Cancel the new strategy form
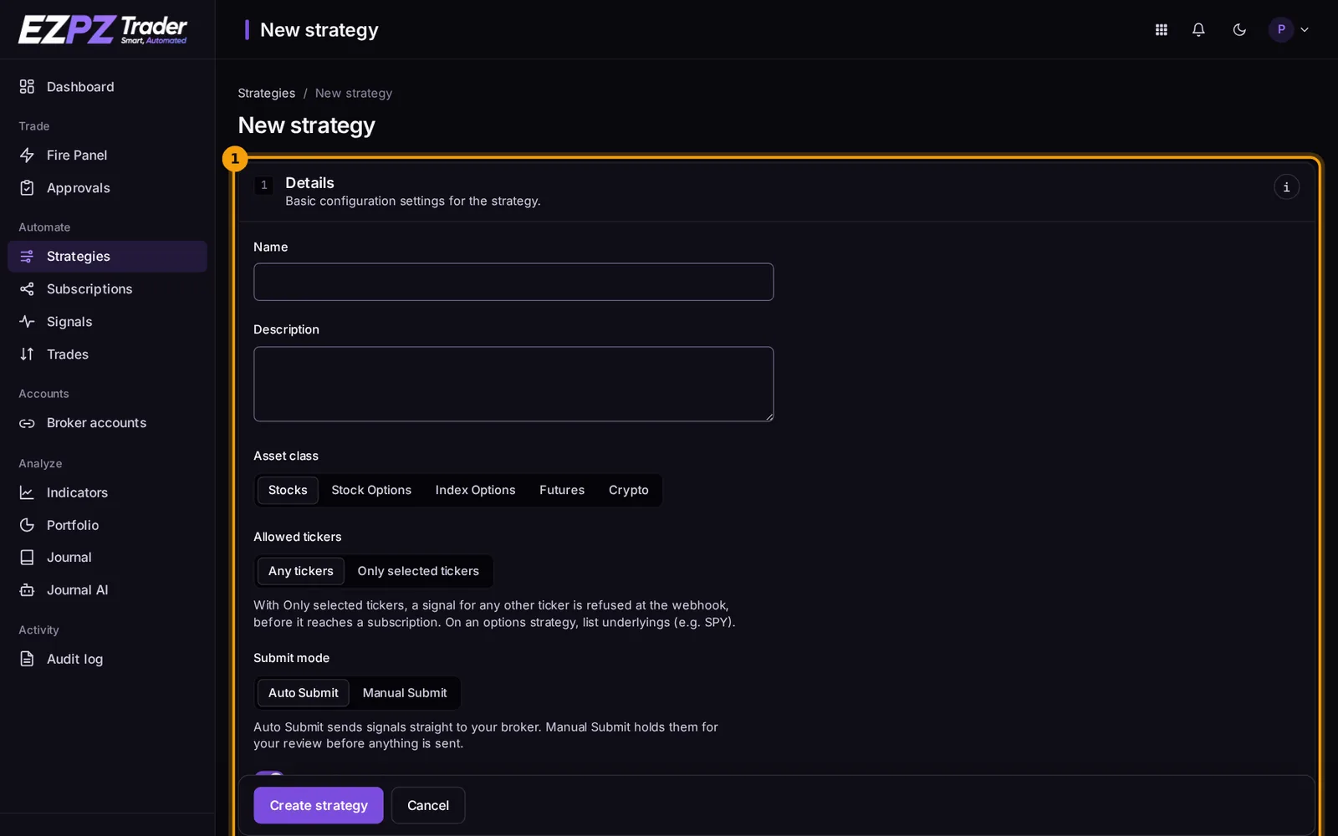The height and width of the screenshot is (836, 1338). 428,805
